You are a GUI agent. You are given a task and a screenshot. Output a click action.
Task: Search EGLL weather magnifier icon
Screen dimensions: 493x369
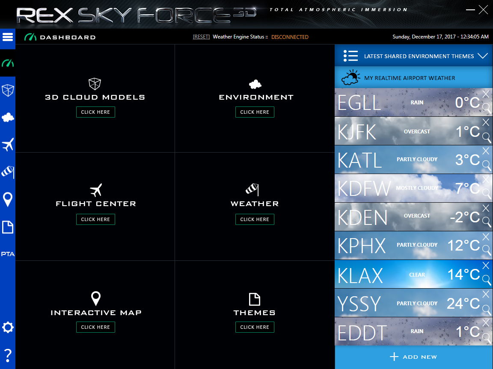(x=487, y=108)
